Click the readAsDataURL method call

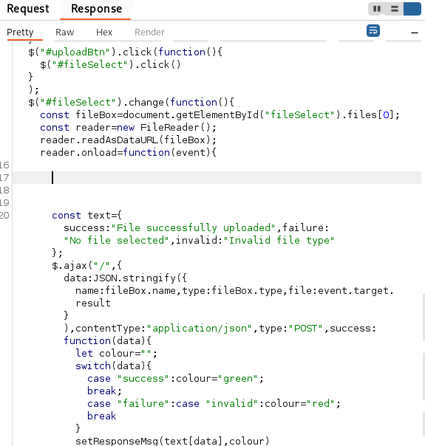tap(120, 140)
